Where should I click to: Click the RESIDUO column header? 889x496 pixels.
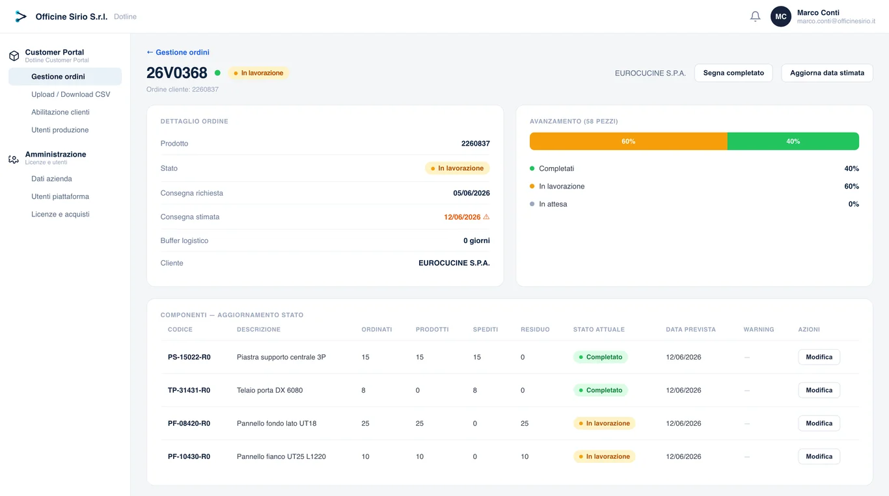coord(535,330)
